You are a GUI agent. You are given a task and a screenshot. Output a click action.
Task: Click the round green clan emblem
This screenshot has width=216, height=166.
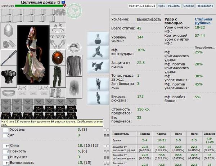point(74,11)
